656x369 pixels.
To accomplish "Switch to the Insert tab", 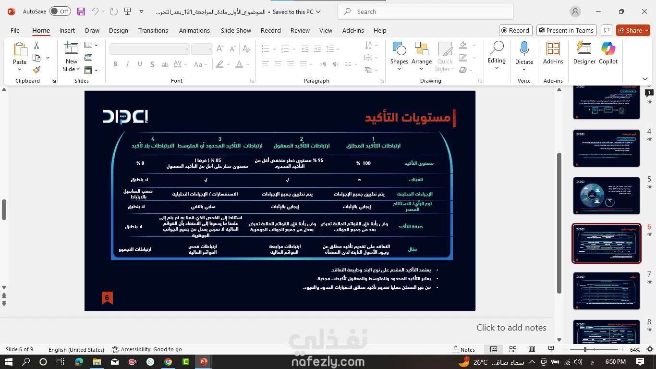I will pos(67,30).
